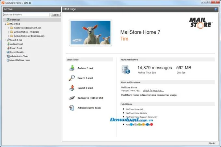Open Administrative Tools in the sidebar tree
Screen dimensions: 221x147
19,56
